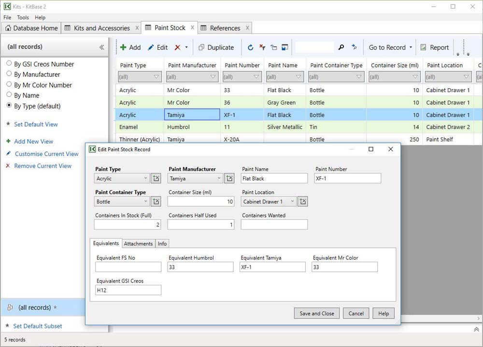Click the Remove Current View link
The height and width of the screenshot is (347, 483).
(43, 166)
